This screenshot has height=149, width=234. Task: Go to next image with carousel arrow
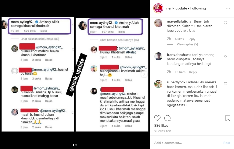pos(144,74)
